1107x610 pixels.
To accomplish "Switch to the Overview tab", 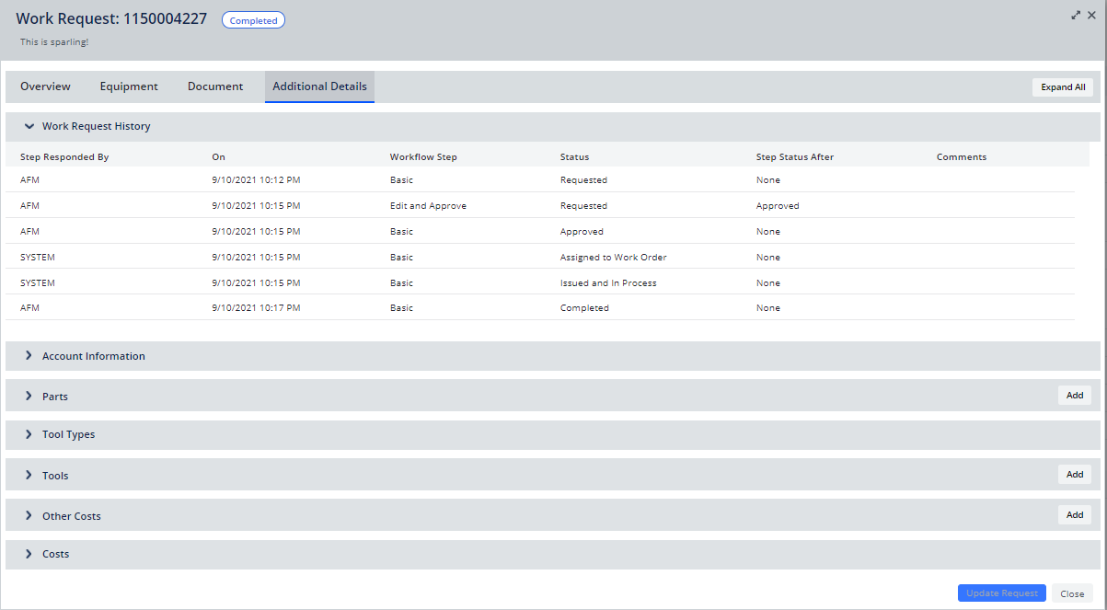I will [x=45, y=86].
